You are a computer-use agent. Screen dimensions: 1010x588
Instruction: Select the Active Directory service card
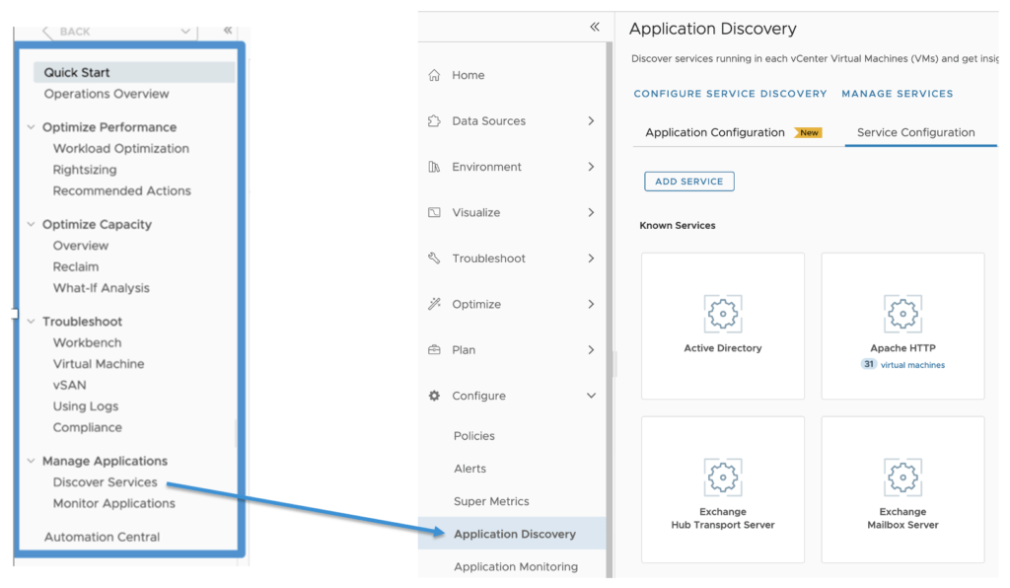723,327
